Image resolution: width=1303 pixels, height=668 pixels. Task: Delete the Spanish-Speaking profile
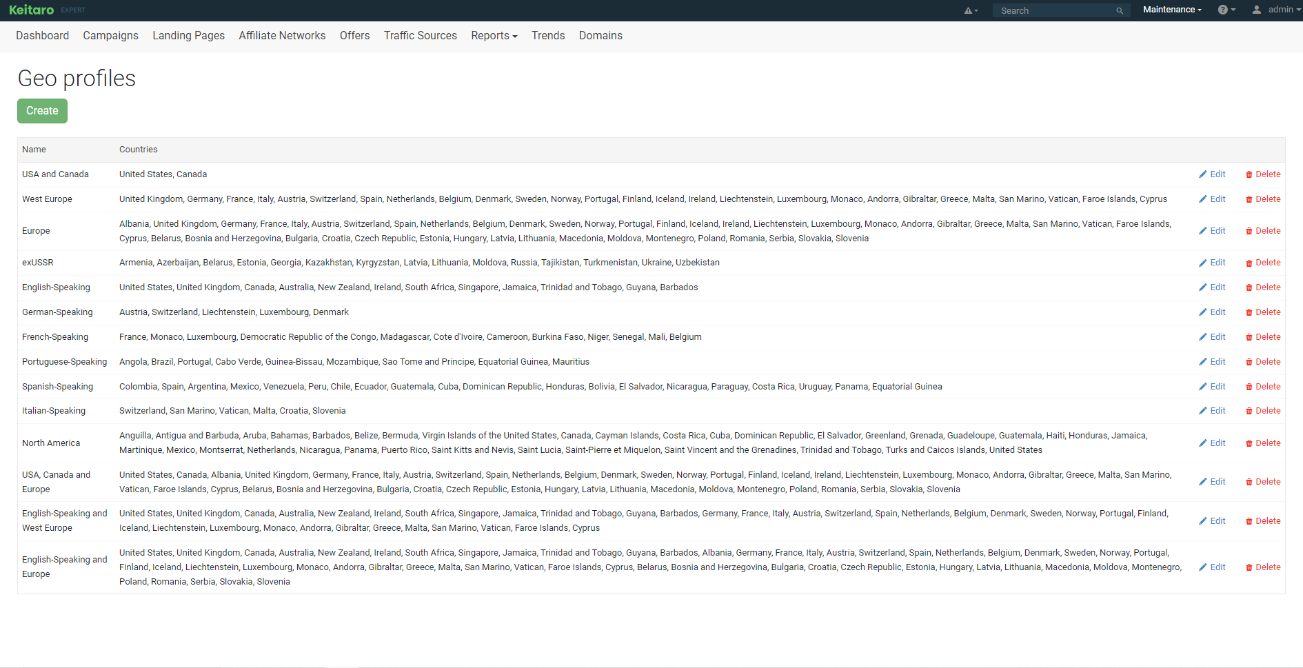(1263, 387)
